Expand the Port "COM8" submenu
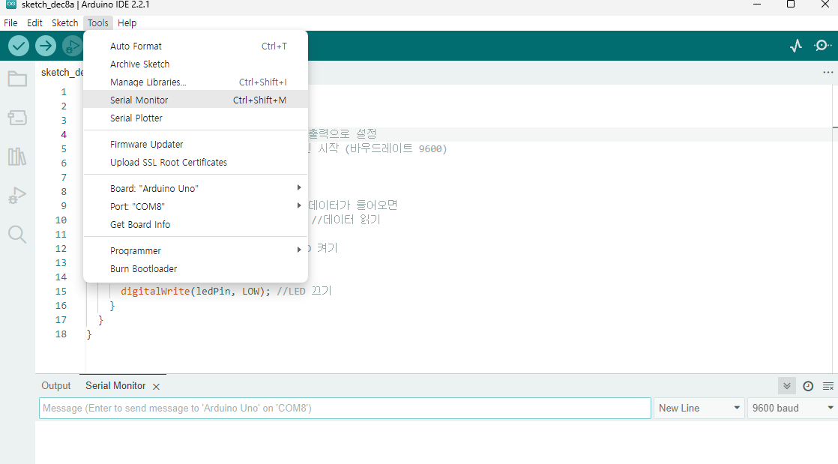The height and width of the screenshot is (464, 838). pos(196,206)
